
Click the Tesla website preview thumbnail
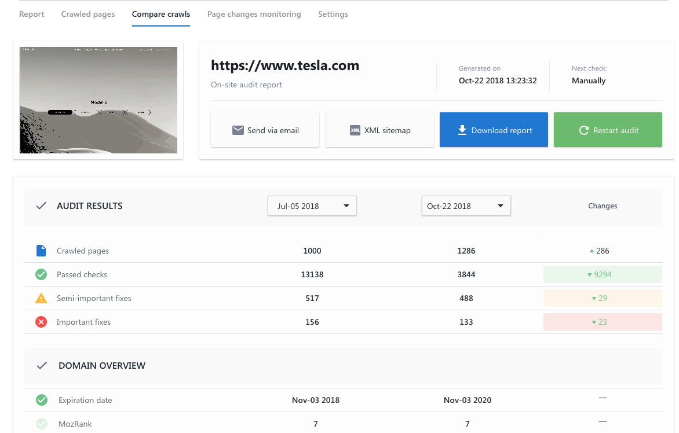(98, 100)
